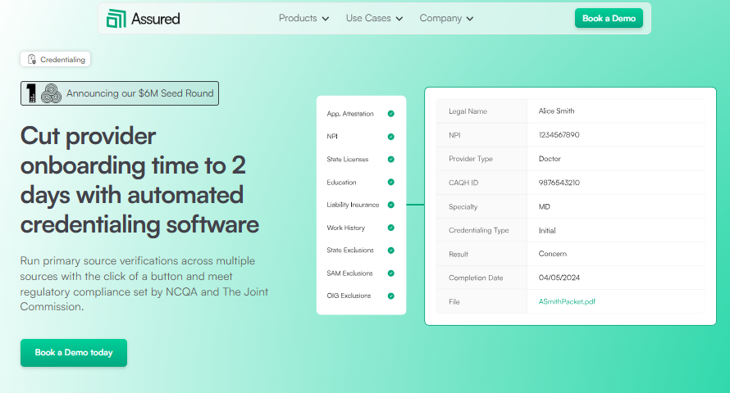Screen dimensions: 730x393
Task: Click the Legal Name field label
Action: (x=468, y=111)
